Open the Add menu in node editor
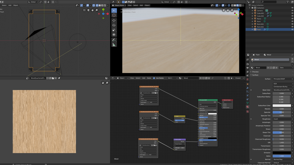294x165 pixels. pyautogui.click(x=144, y=78)
